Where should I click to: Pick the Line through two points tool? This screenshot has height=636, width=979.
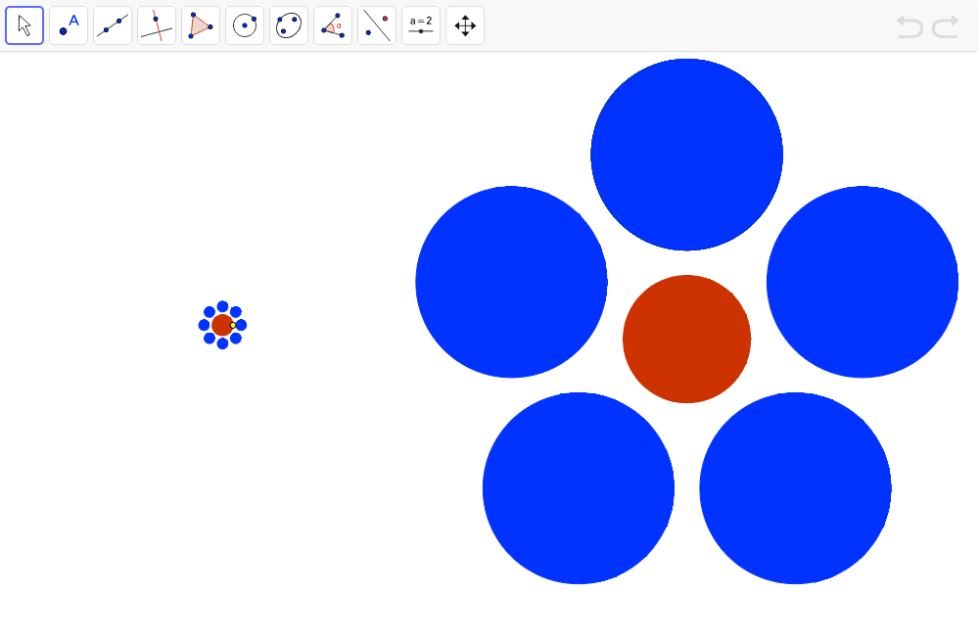point(113,25)
